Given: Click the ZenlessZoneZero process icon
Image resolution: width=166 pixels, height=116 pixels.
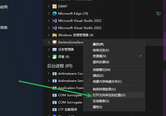Looking at the screenshot, I should (x=55, y=42).
